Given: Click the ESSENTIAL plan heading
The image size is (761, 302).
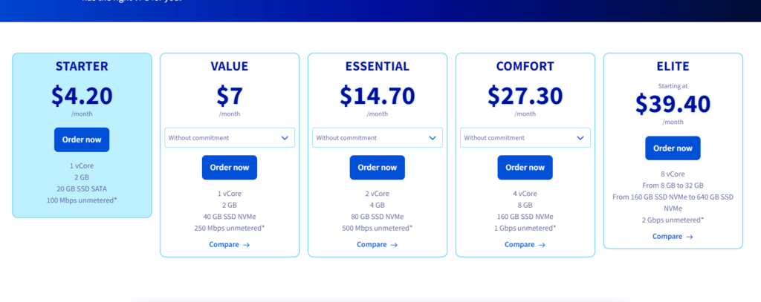Looking at the screenshot, I should click(377, 67).
